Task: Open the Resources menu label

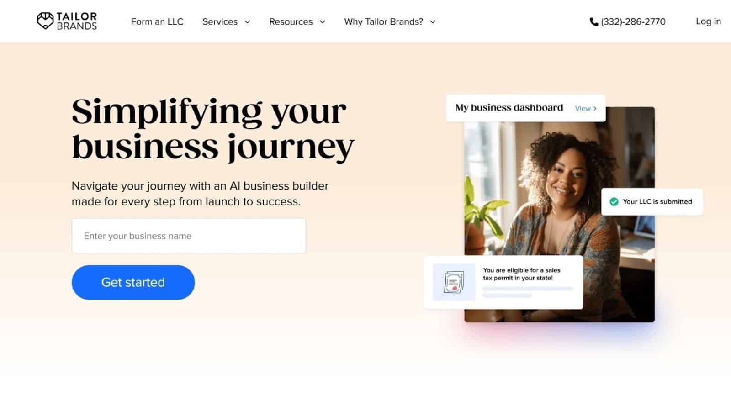Action: 291,21
